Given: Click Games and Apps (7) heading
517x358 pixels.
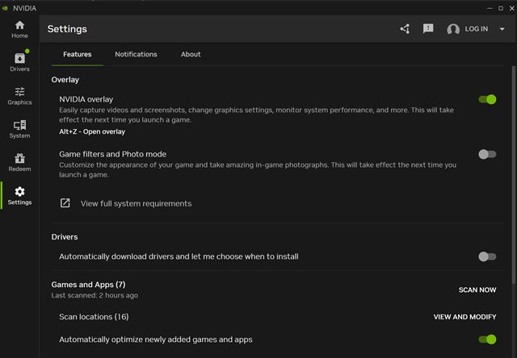Looking at the screenshot, I should click(88, 285).
